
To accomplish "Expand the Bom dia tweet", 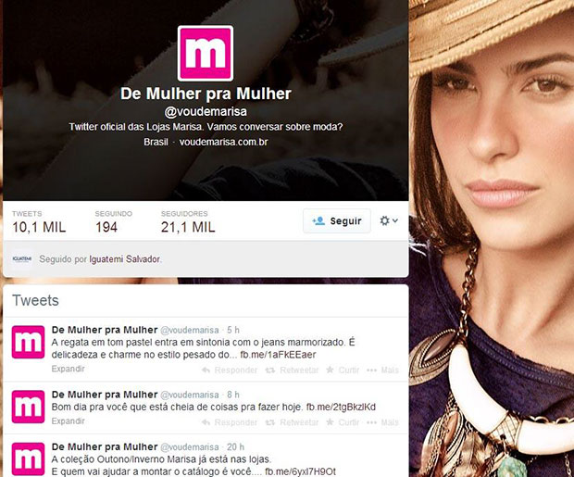I will coord(68,421).
